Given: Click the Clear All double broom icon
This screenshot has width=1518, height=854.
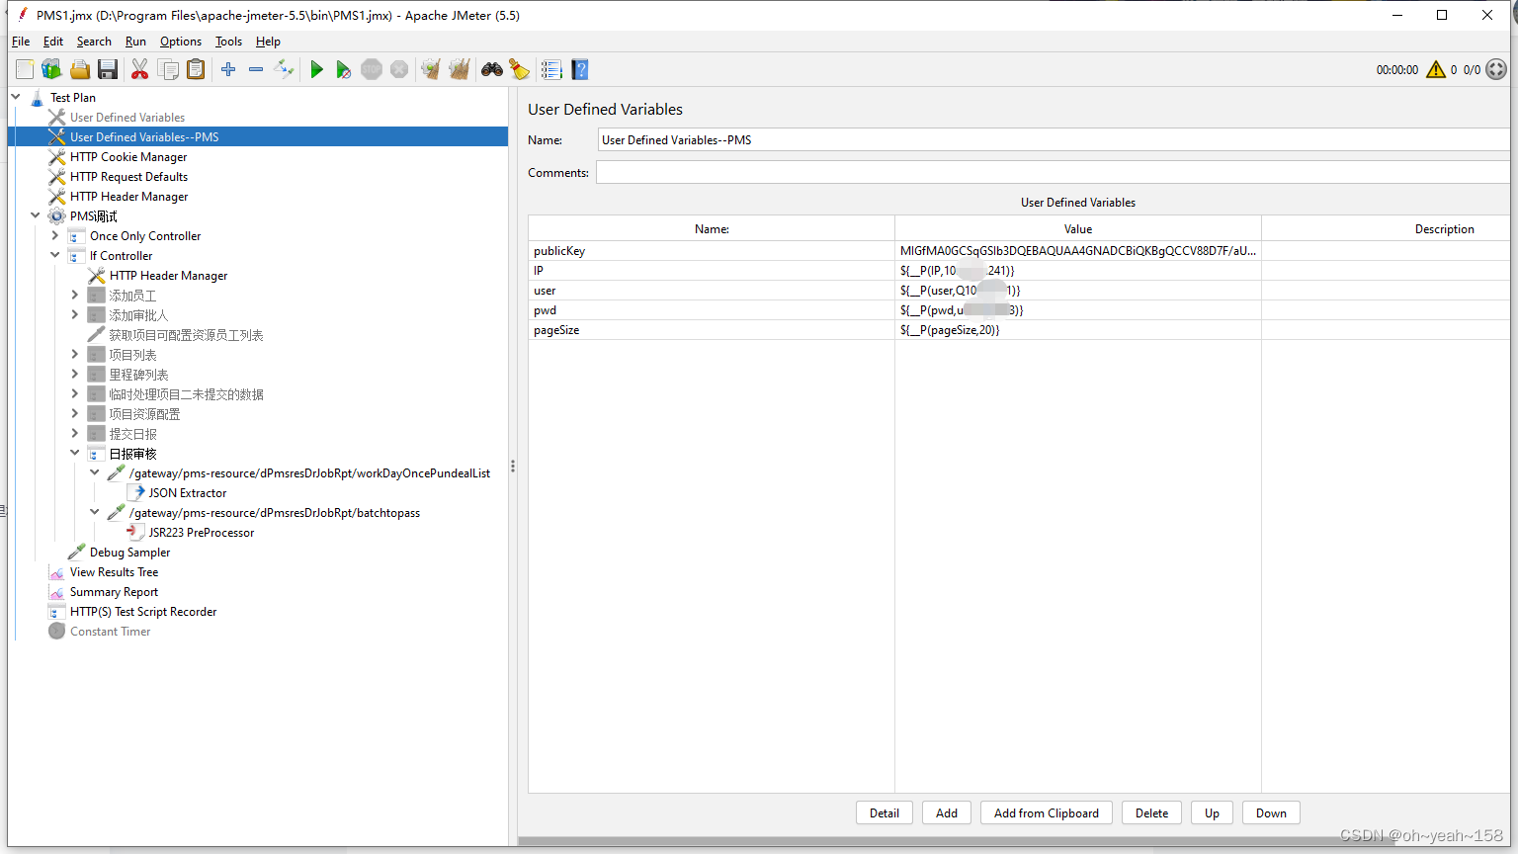Looking at the screenshot, I should pyautogui.click(x=459, y=69).
